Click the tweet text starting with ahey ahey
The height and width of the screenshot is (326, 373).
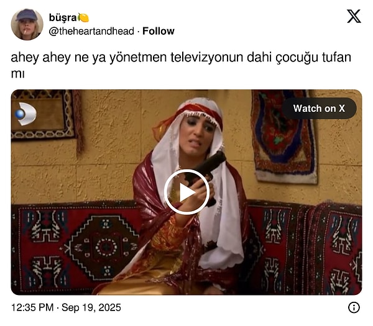181,65
